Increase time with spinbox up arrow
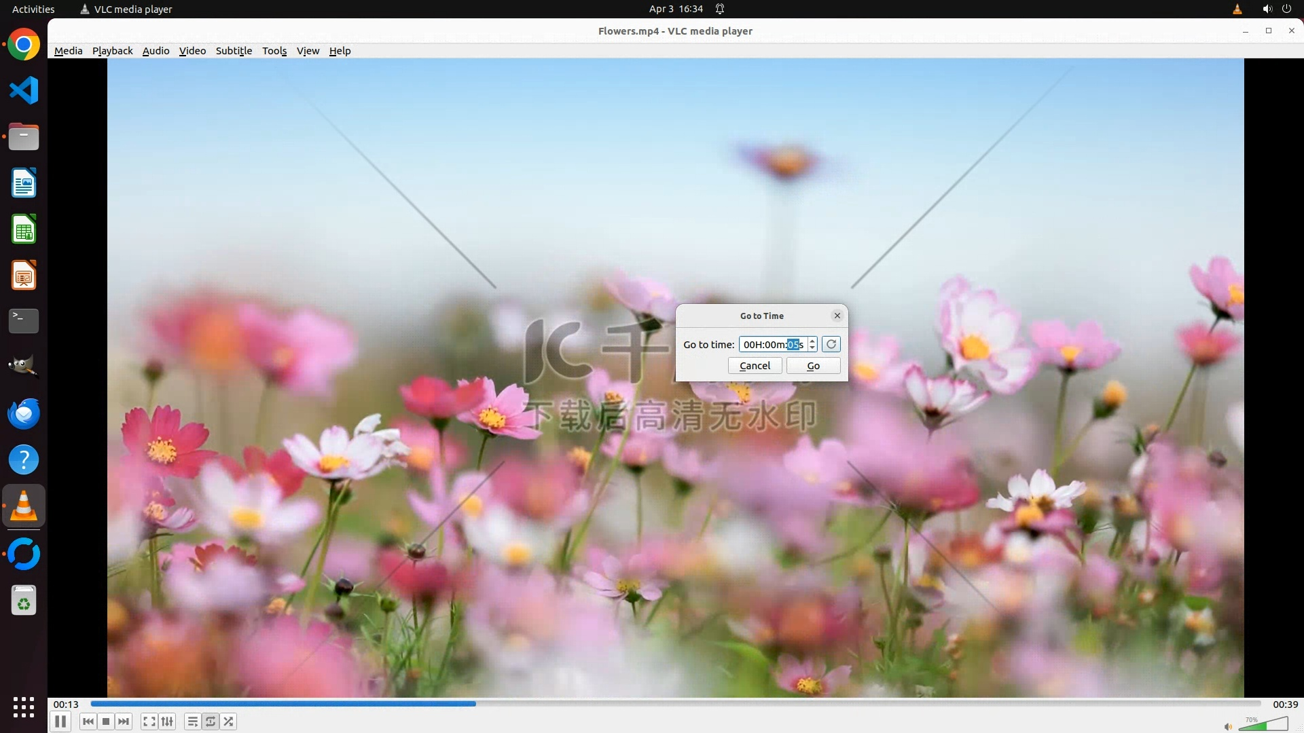1304x733 pixels. [812, 341]
